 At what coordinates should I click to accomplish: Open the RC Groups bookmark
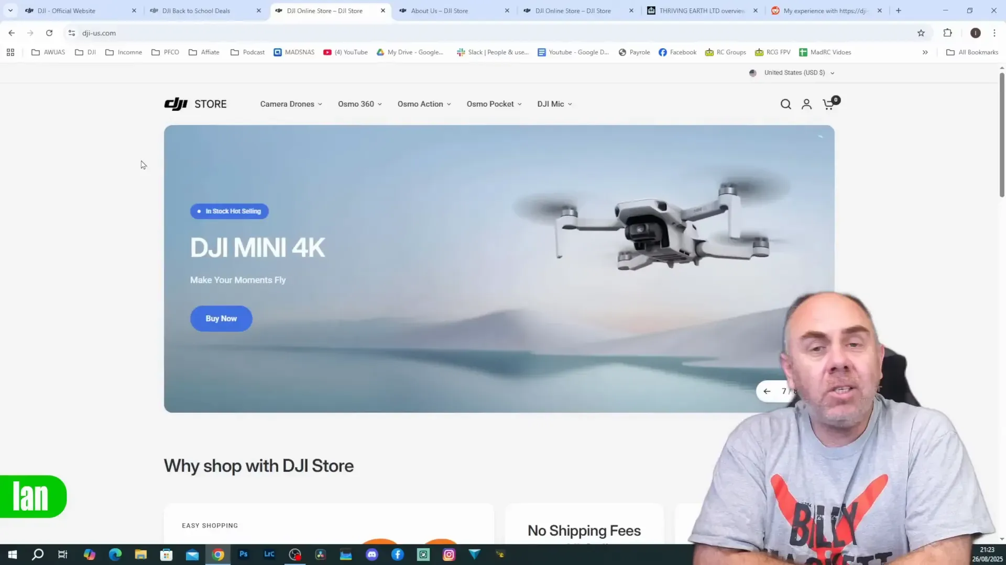point(726,52)
